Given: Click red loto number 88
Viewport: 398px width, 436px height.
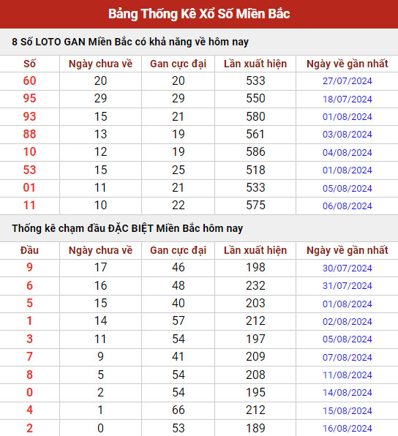Looking at the screenshot, I should (x=29, y=134).
